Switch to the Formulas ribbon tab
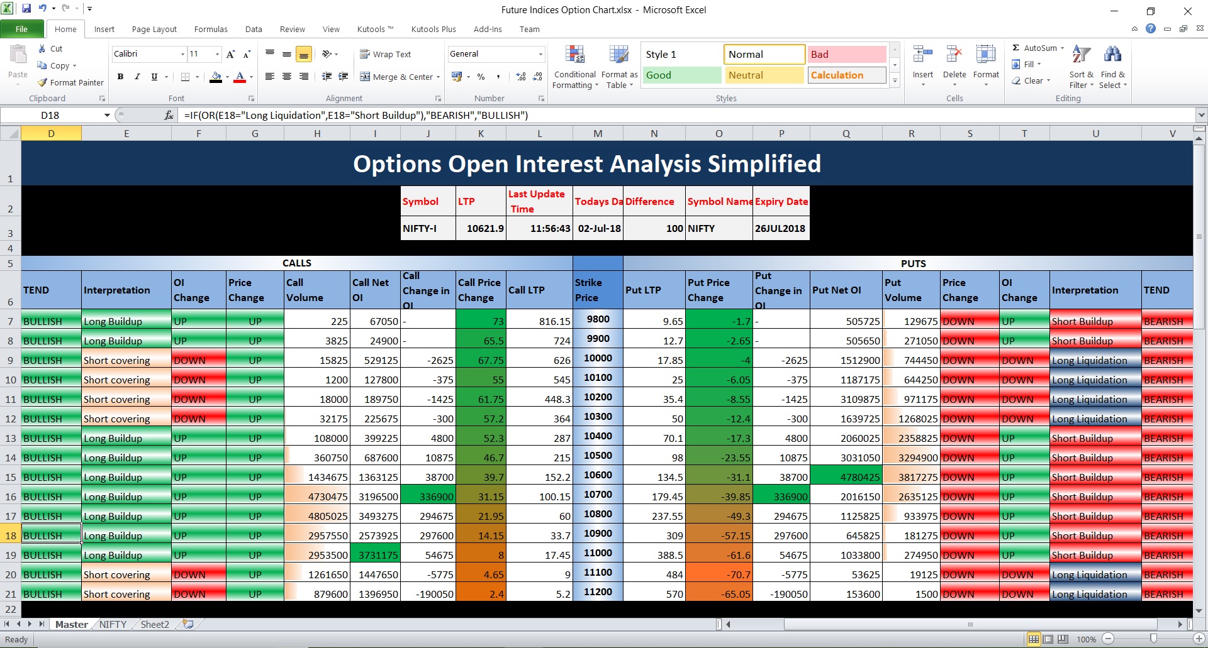 (x=211, y=29)
